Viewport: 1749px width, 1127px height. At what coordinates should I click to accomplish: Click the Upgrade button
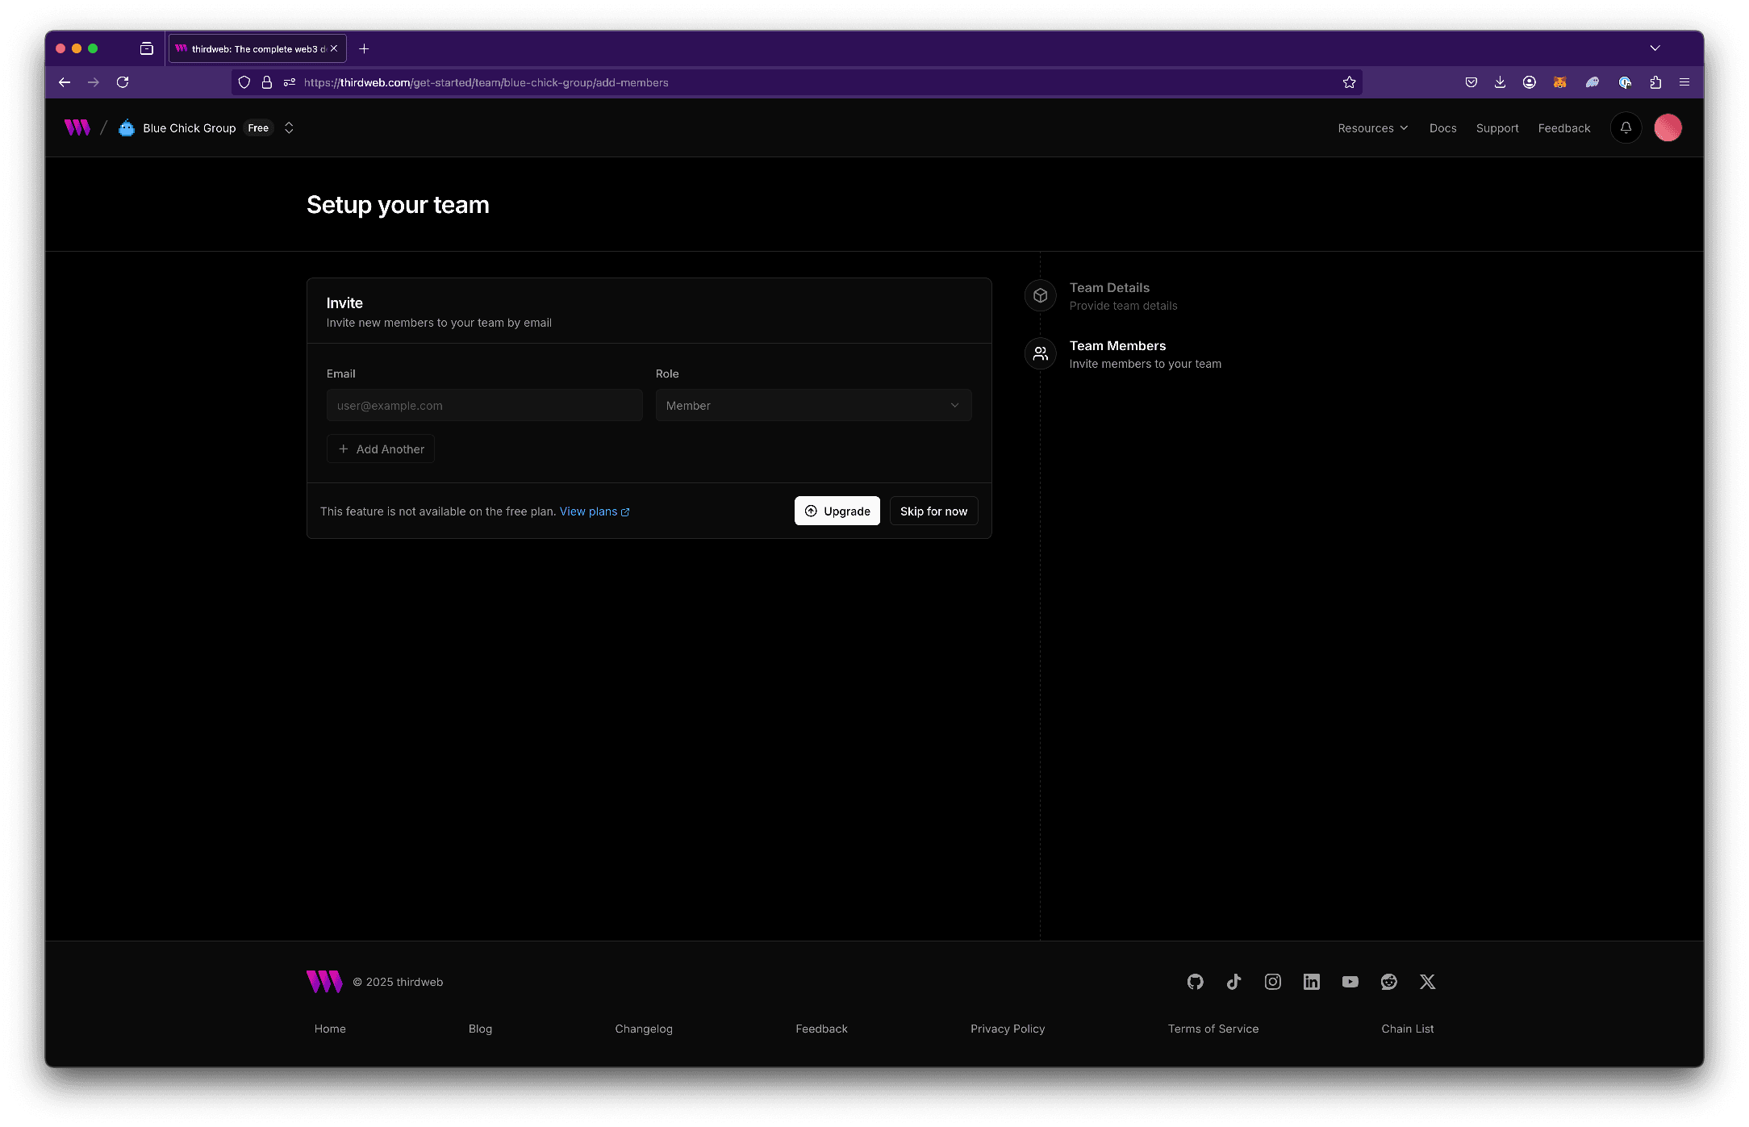837,510
